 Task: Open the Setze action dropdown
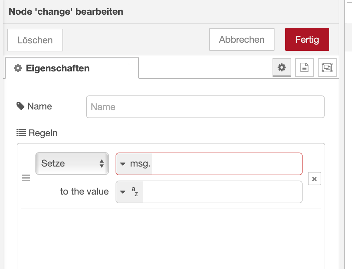[72, 164]
